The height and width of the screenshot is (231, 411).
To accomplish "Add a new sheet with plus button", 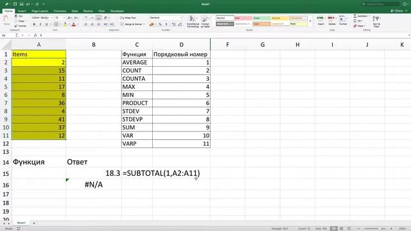I will (34, 223).
